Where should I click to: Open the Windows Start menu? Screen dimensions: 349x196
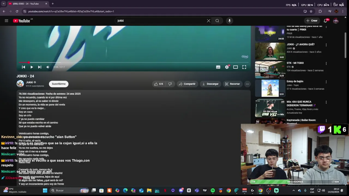pyautogui.click(x=45, y=191)
